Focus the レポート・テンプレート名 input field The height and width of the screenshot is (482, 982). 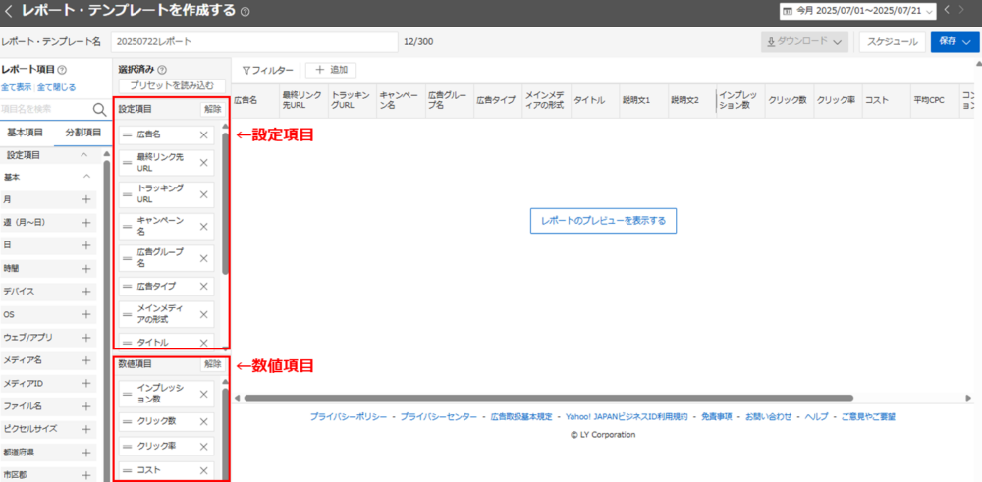coord(254,42)
